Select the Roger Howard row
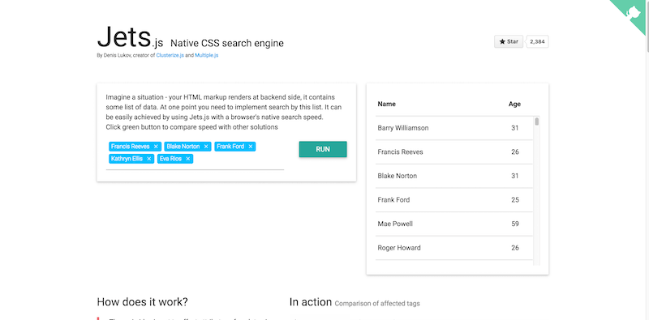Image resolution: width=649 pixels, height=320 pixels. click(x=454, y=248)
